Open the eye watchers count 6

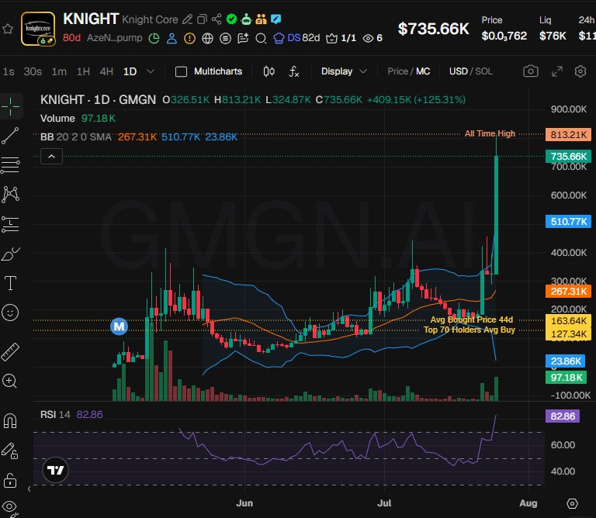click(372, 38)
